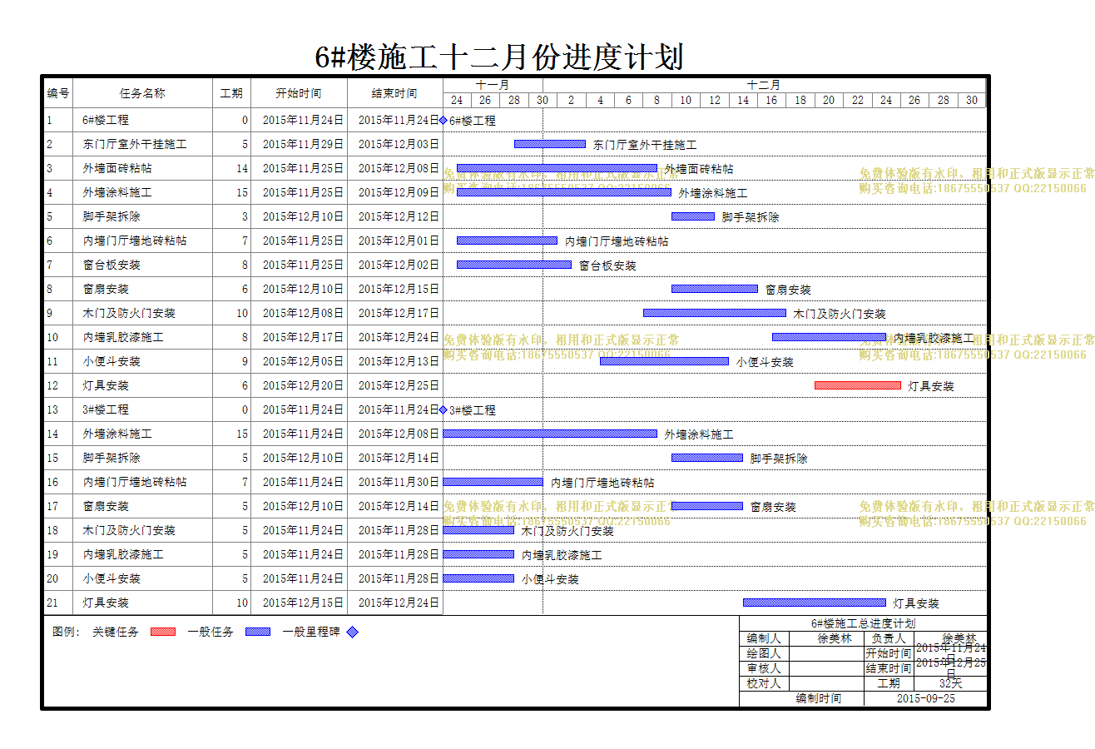Click the end date 2015年12月13日 cell
Screen dimensions: 1095x749
(x=394, y=361)
